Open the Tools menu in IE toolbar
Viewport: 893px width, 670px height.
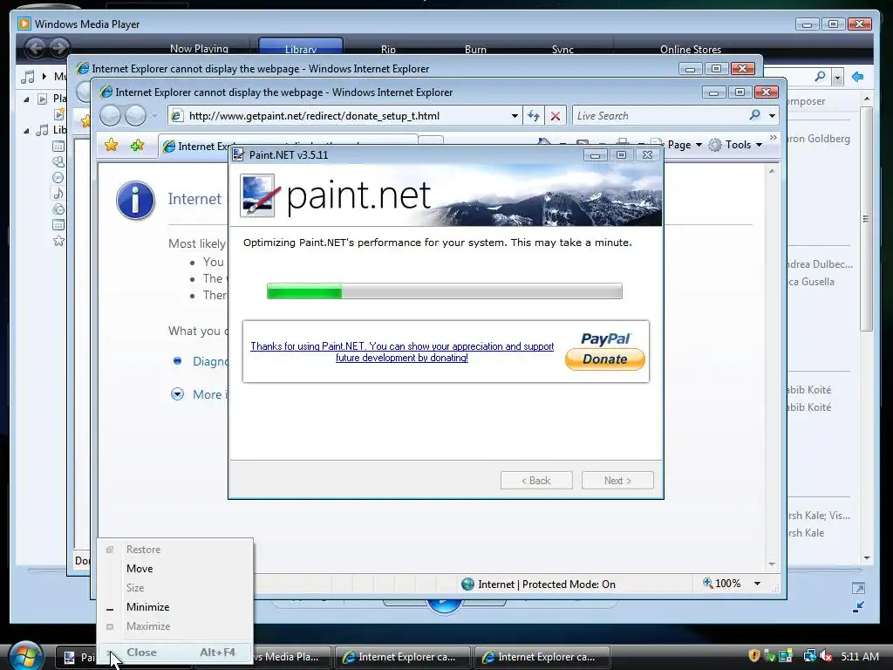(x=736, y=145)
